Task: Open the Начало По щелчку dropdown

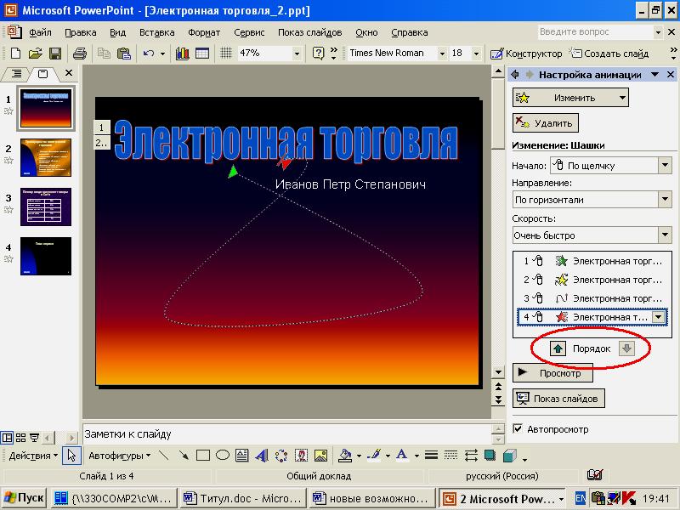Action: 665,165
